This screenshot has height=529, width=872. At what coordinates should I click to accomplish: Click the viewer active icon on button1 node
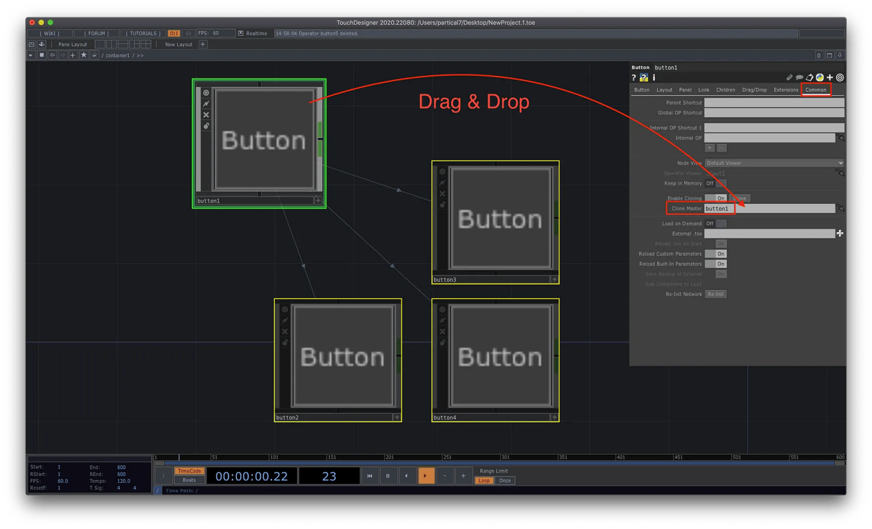206,93
